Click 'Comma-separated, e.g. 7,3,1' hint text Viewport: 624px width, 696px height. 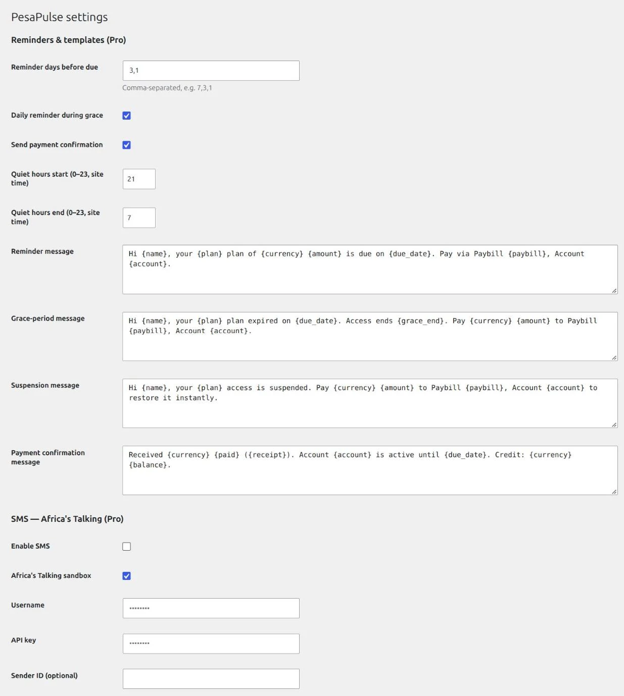(x=167, y=88)
